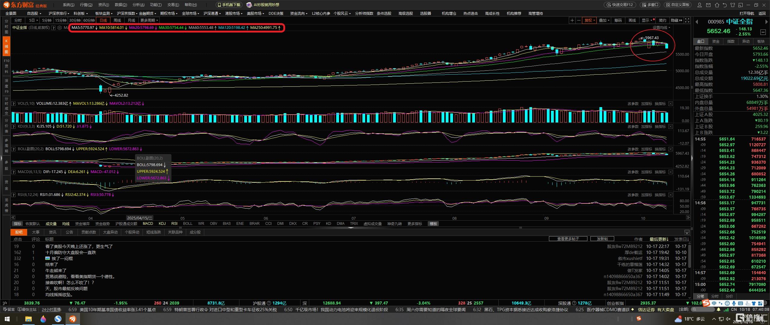
Task: Toggle the 简约 simple mode
Action: (x=662, y=20)
